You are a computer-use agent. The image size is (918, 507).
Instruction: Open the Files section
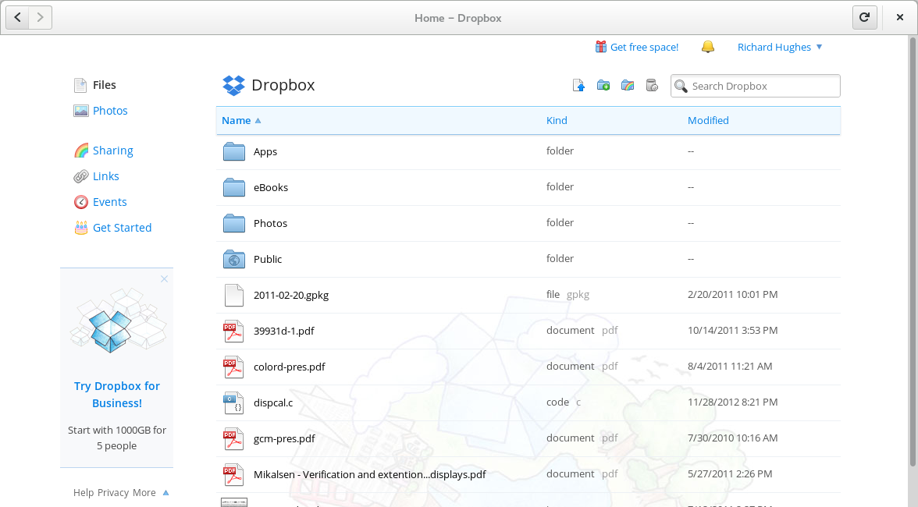105,85
